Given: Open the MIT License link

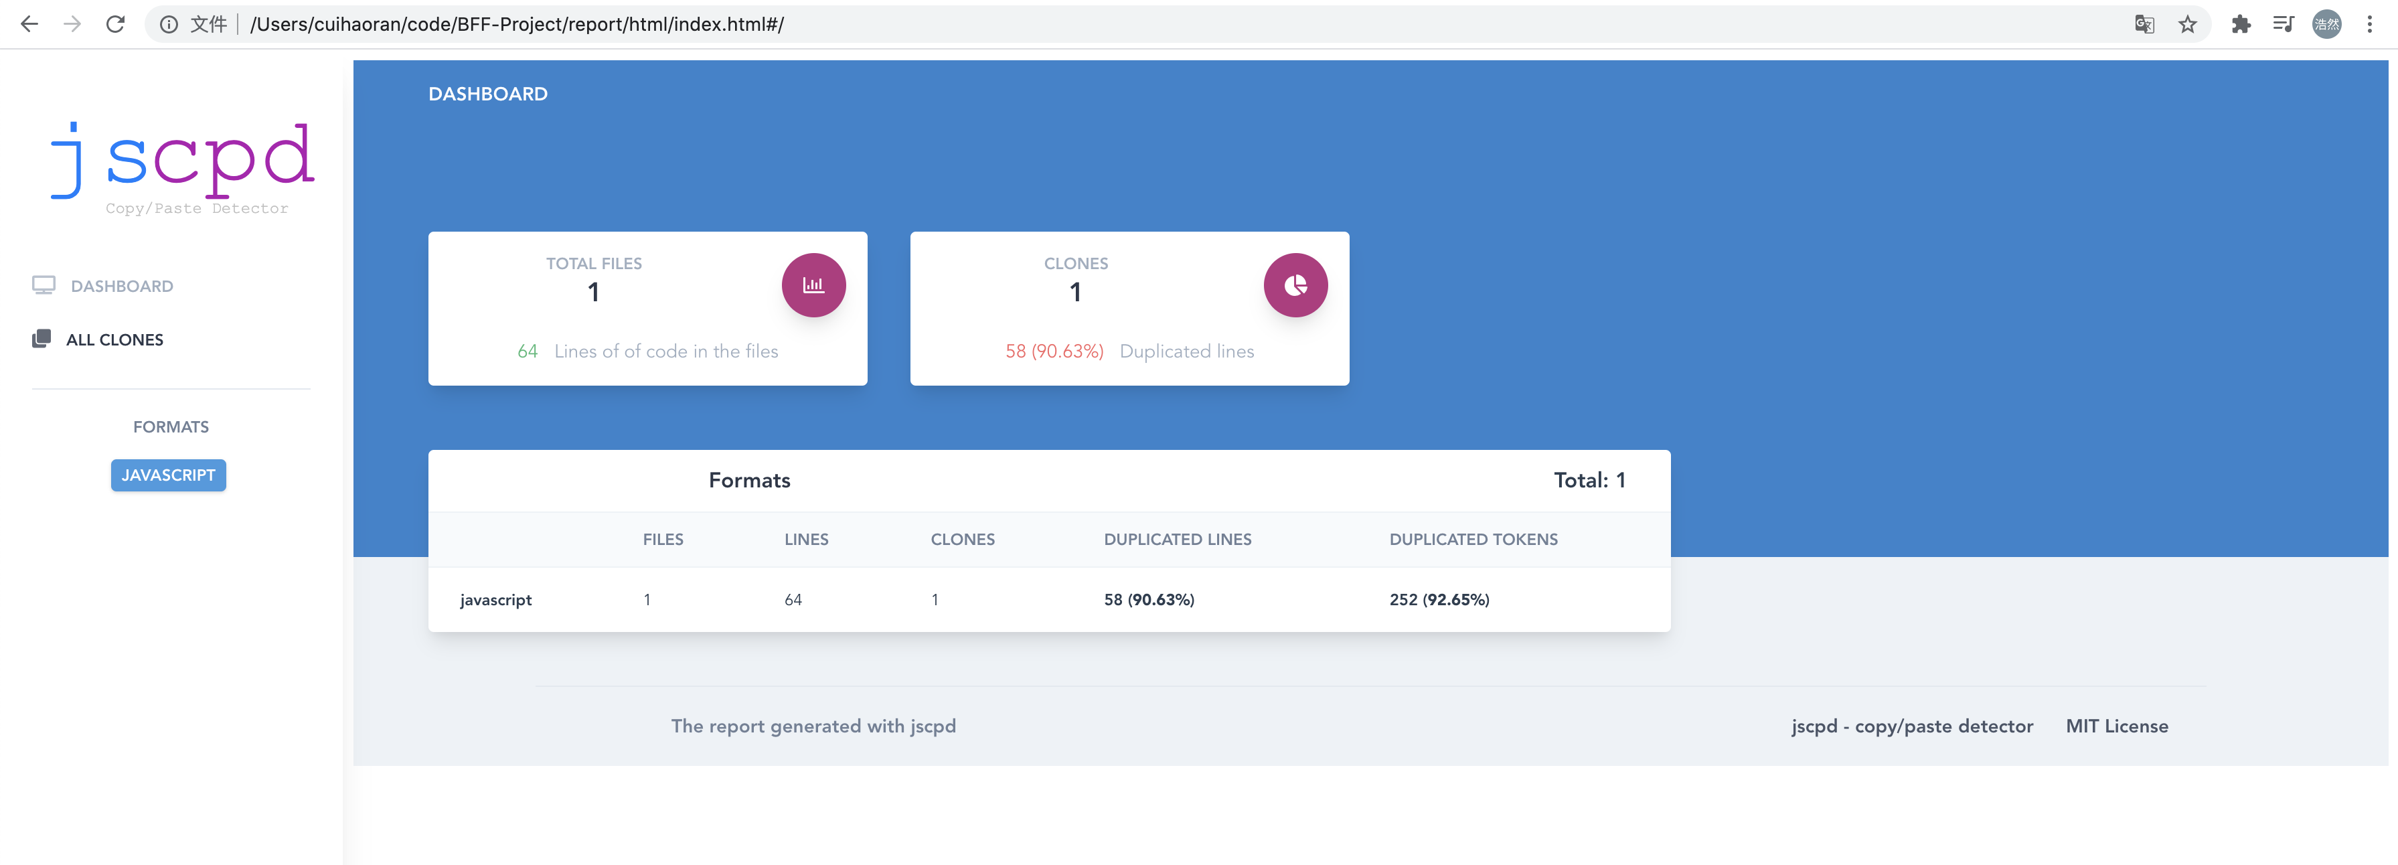Looking at the screenshot, I should click(x=2117, y=725).
